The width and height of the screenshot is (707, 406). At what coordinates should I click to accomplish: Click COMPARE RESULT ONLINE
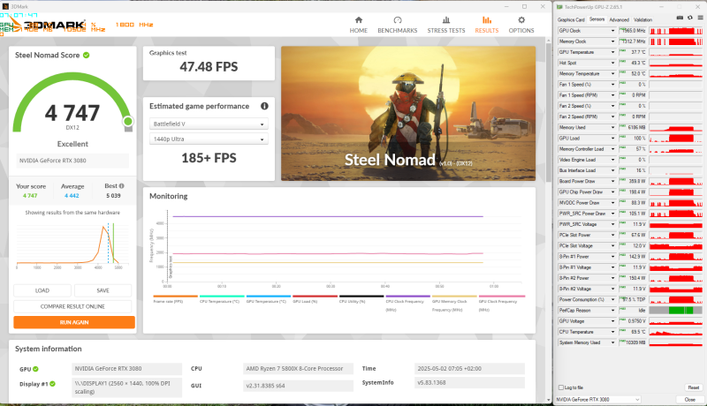(x=72, y=306)
